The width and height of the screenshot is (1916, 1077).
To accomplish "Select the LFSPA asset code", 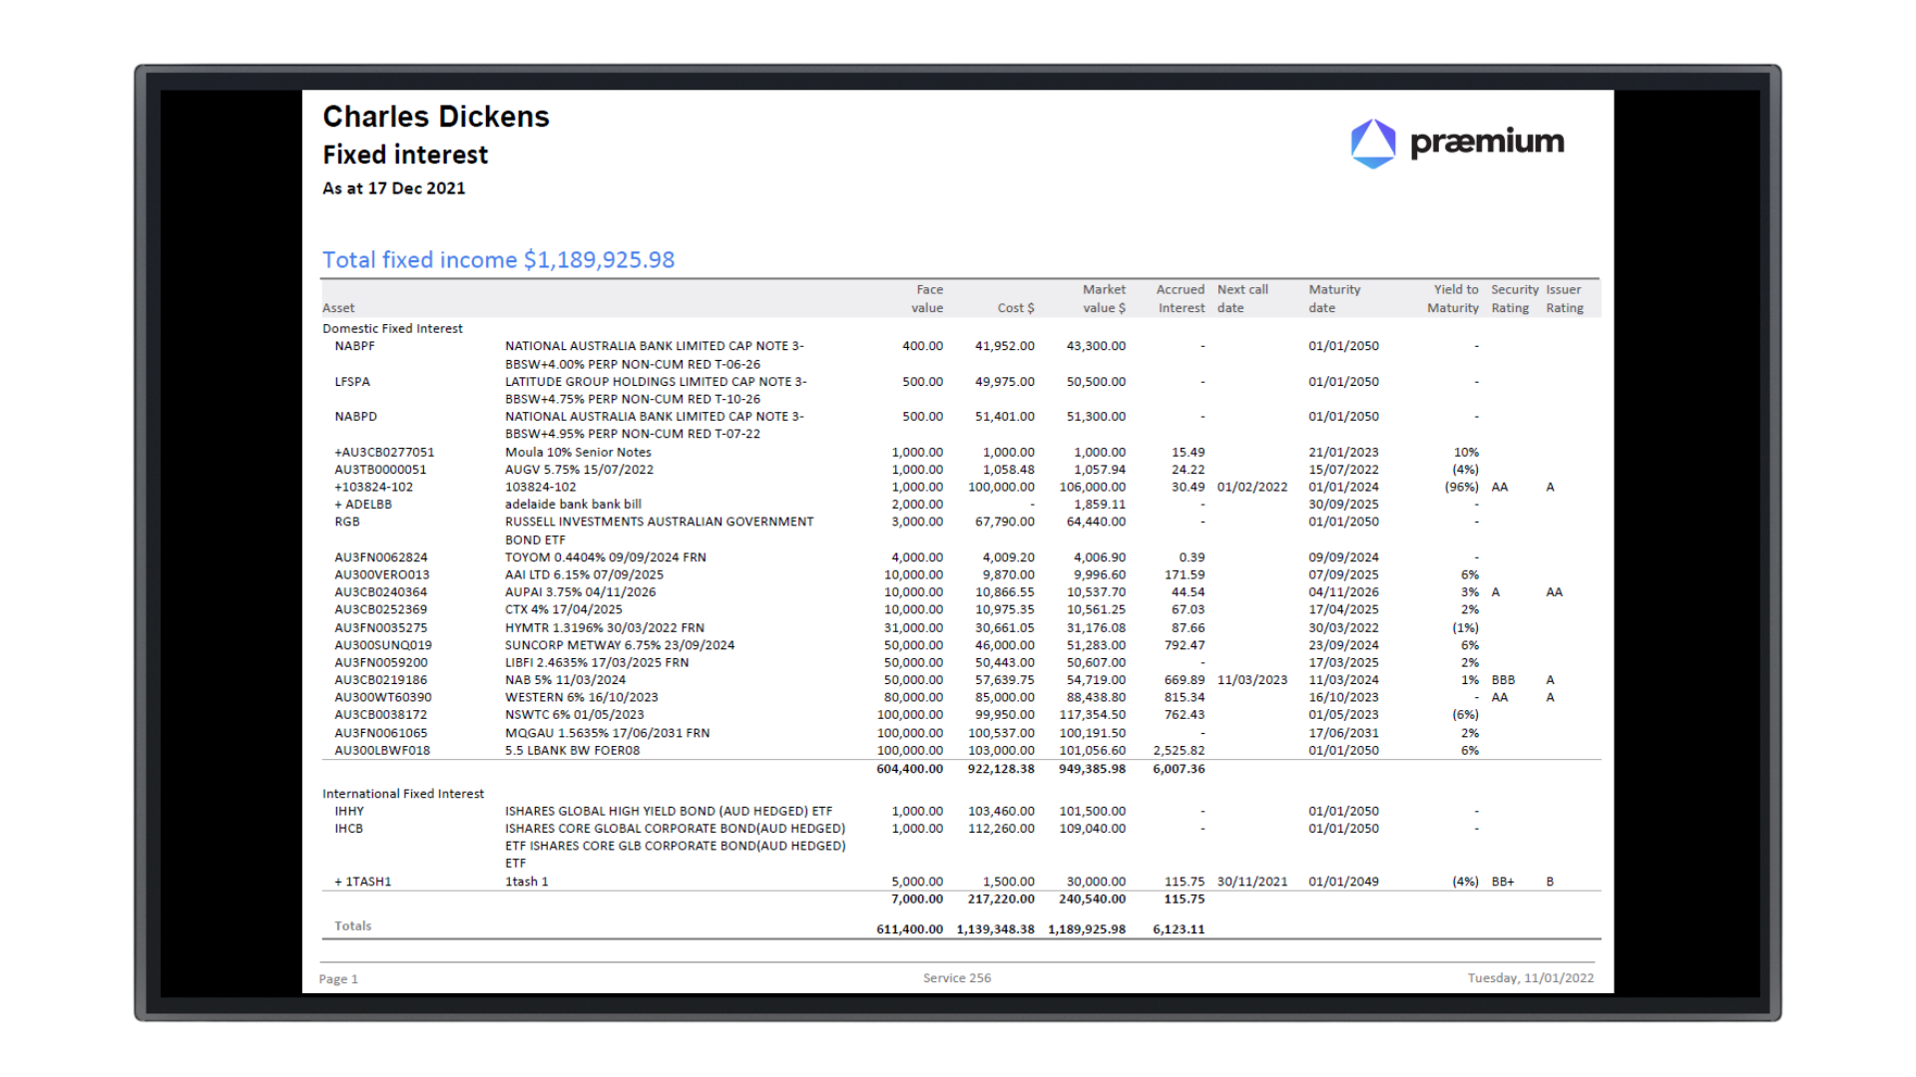I will pos(352,382).
